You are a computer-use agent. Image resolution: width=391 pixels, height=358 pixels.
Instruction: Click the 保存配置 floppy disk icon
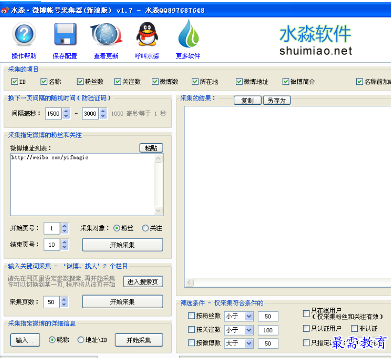point(65,34)
